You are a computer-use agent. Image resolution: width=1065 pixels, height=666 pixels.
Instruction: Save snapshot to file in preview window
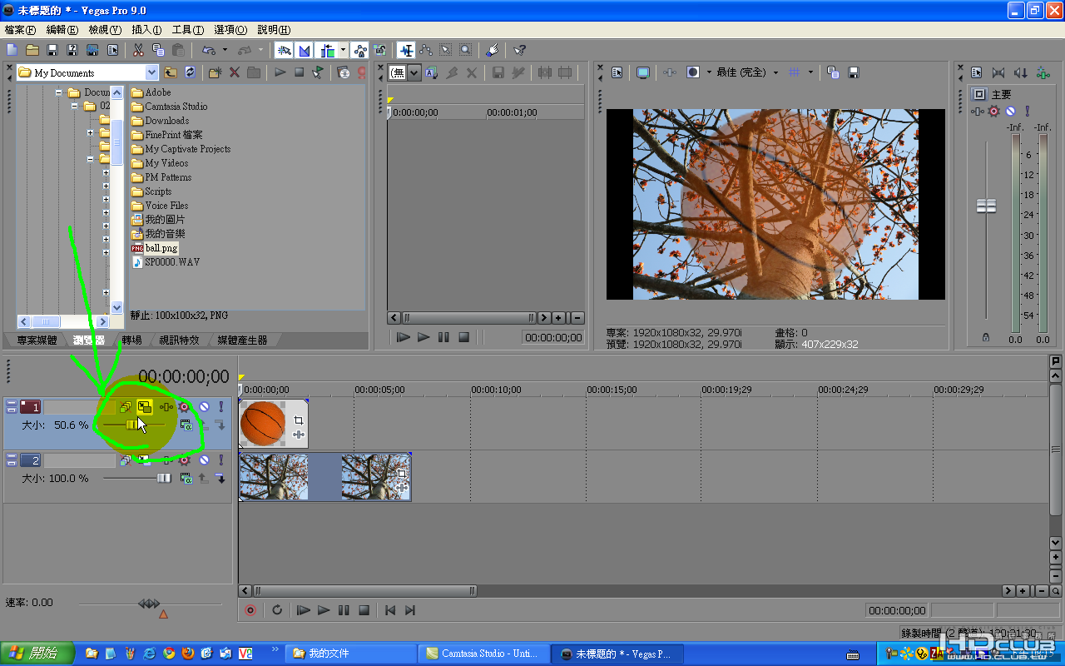(x=853, y=72)
